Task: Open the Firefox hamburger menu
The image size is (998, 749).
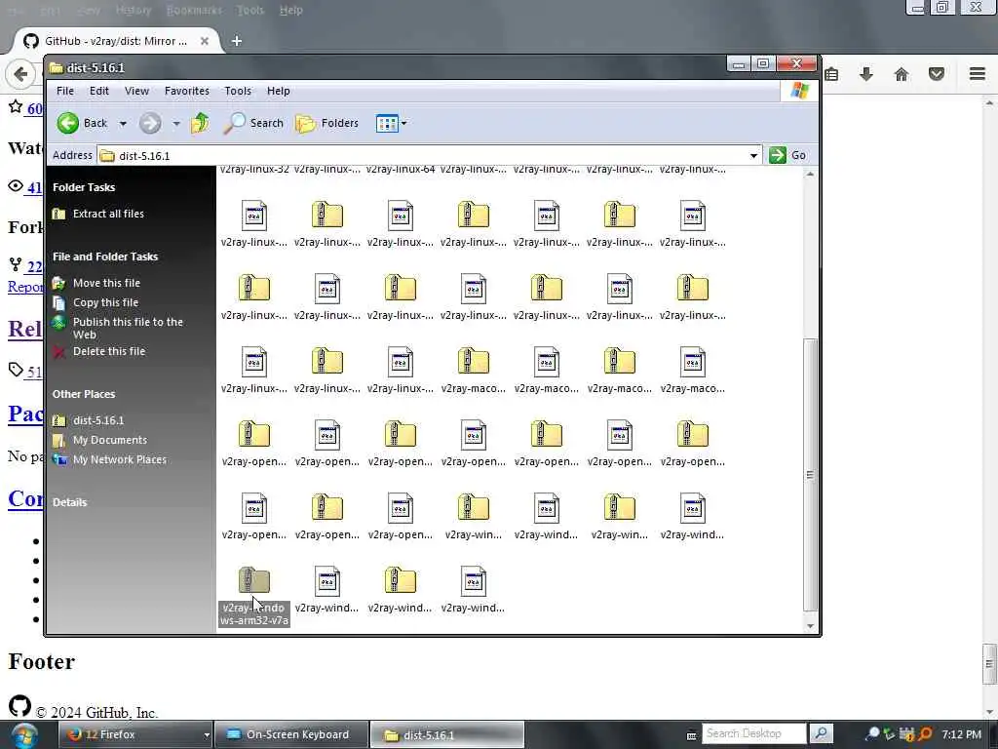Action: pos(977,74)
